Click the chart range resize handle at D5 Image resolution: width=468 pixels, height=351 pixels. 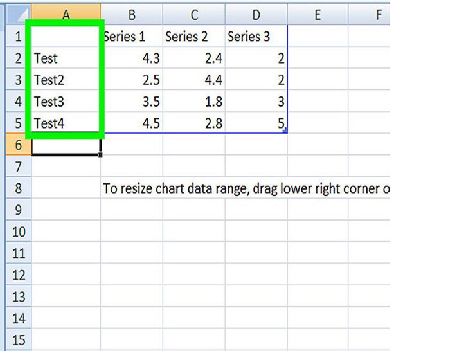click(285, 130)
